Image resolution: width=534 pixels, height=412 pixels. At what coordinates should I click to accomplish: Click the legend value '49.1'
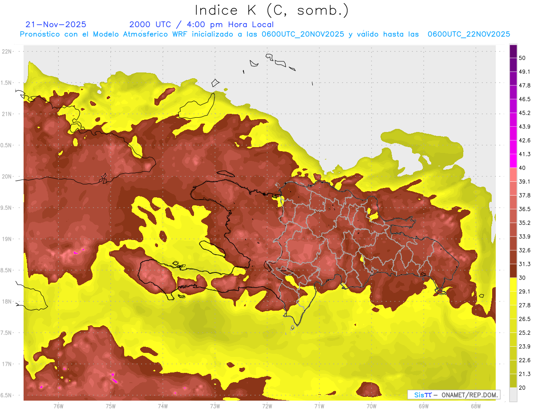(x=524, y=72)
